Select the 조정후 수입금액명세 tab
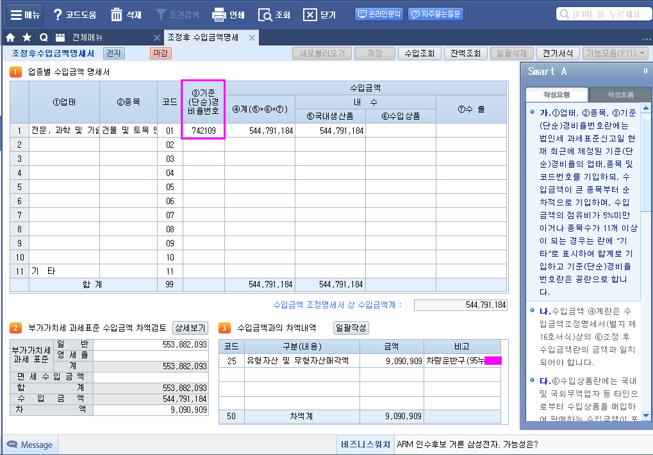The image size is (653, 455). 203,37
